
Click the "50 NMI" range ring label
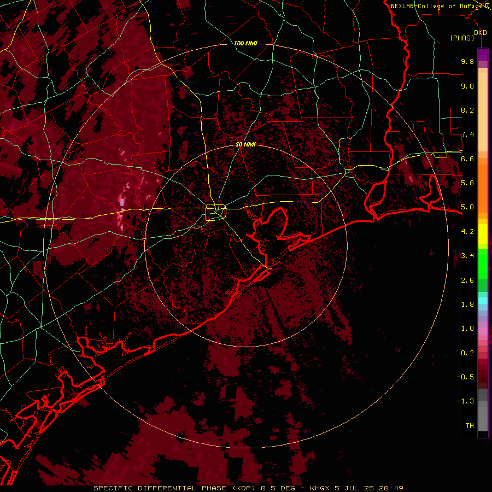[245, 145]
